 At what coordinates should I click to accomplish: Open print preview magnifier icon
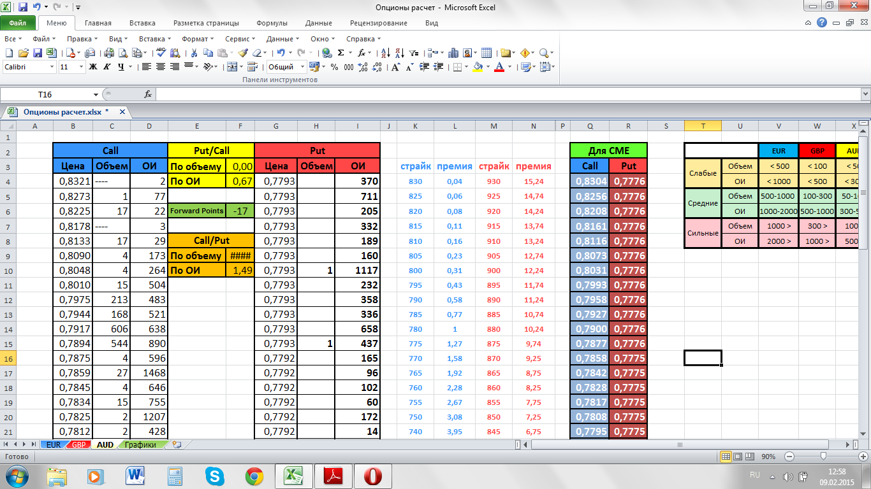123,53
